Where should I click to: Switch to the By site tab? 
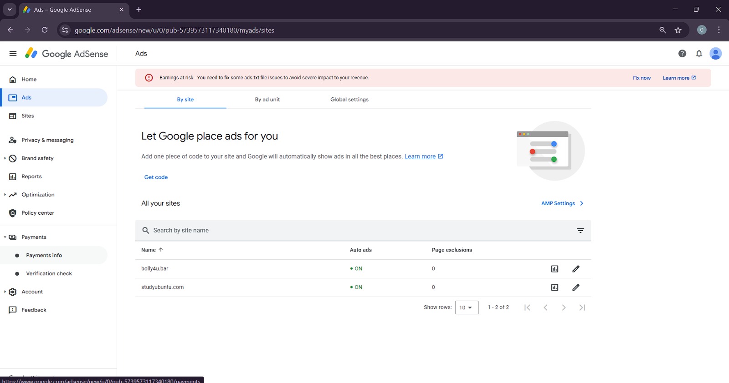click(185, 99)
